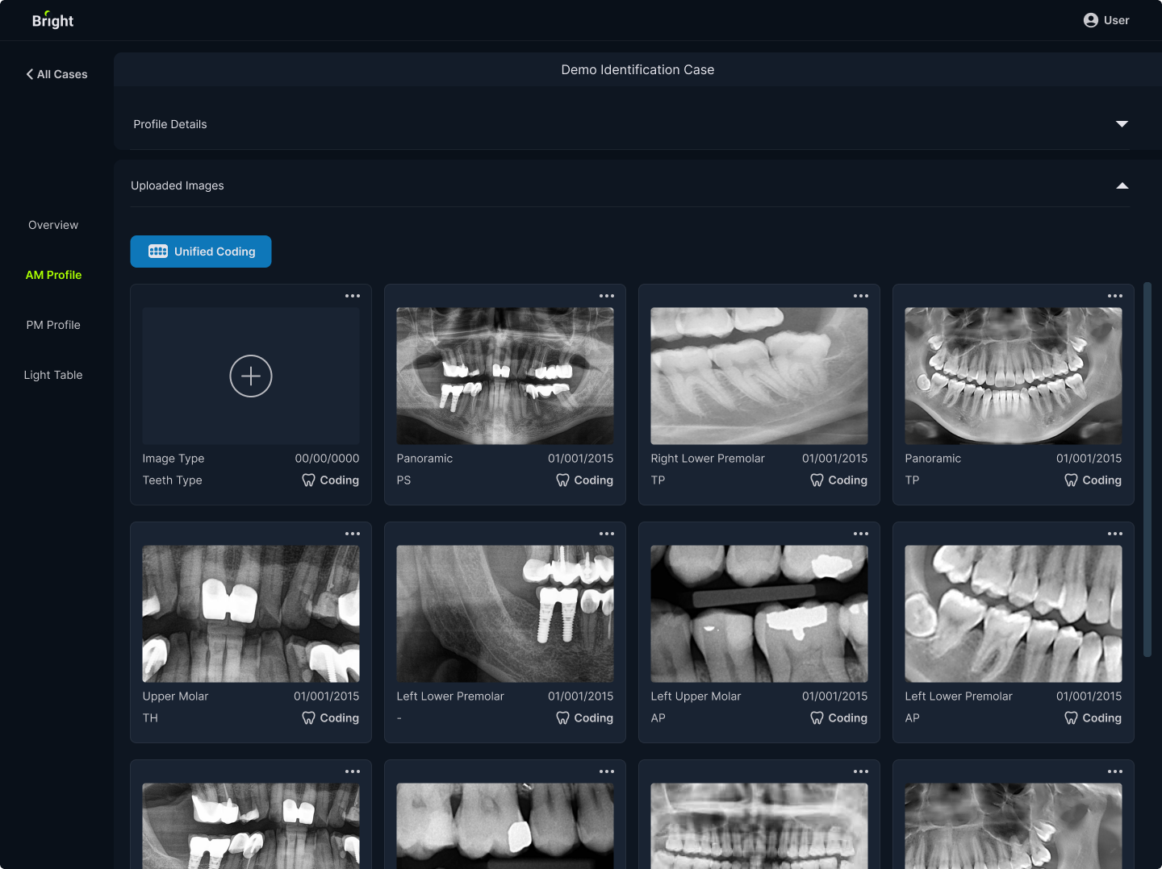Click the back chevron beside All Cases

point(30,74)
